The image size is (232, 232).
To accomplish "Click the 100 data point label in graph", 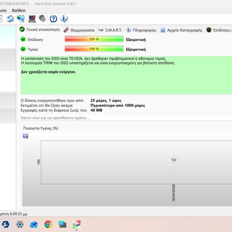I will (x=174, y=160).
